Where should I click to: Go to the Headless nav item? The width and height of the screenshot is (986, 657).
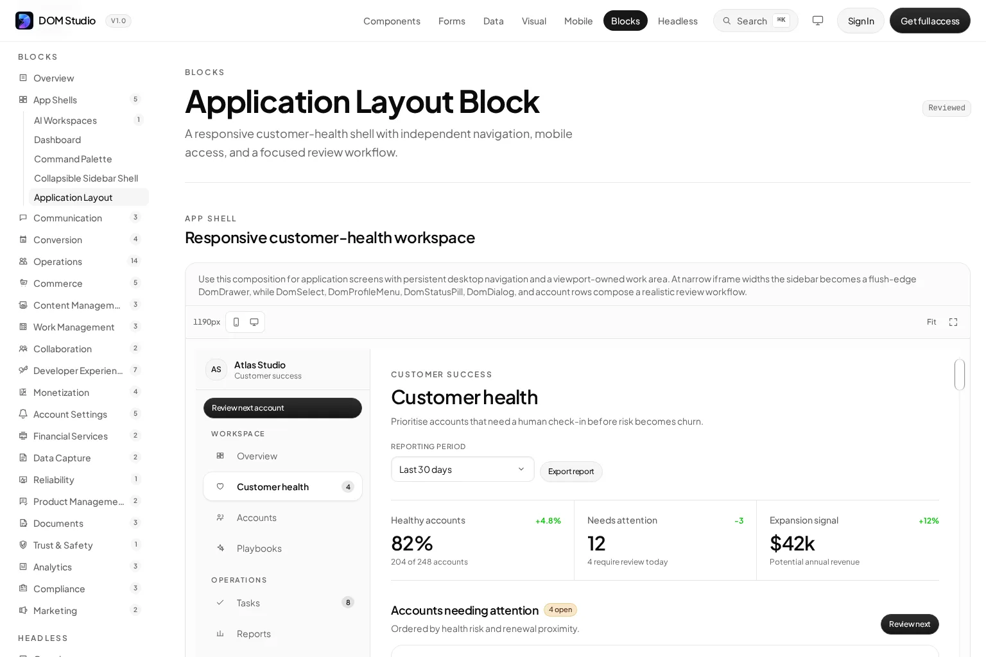click(x=678, y=21)
